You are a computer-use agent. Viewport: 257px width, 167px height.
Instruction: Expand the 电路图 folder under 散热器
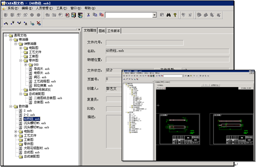click(16, 131)
